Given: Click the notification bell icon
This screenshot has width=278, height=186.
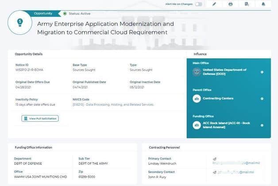Looking at the screenshot, I should [x=263, y=4].
